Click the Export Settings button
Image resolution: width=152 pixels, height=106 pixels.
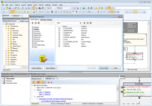point(36,68)
